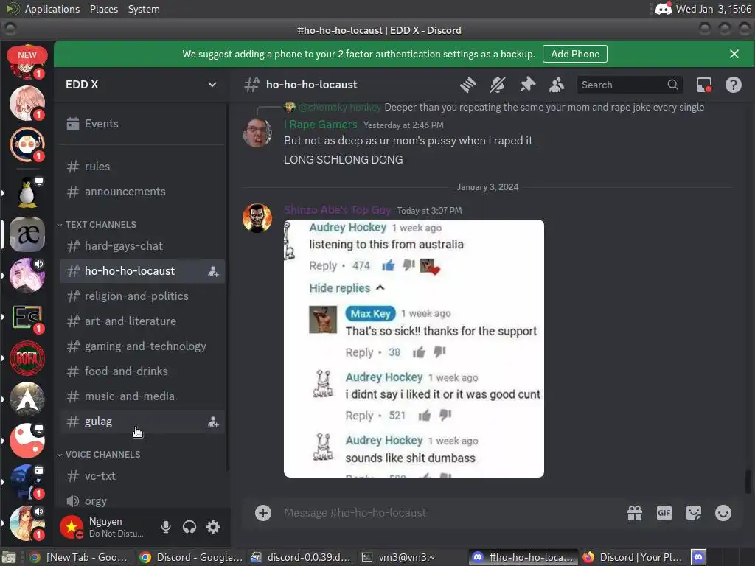755x566 pixels.
Task: Click I Rape Gamers user avatar
Action: coord(257,133)
